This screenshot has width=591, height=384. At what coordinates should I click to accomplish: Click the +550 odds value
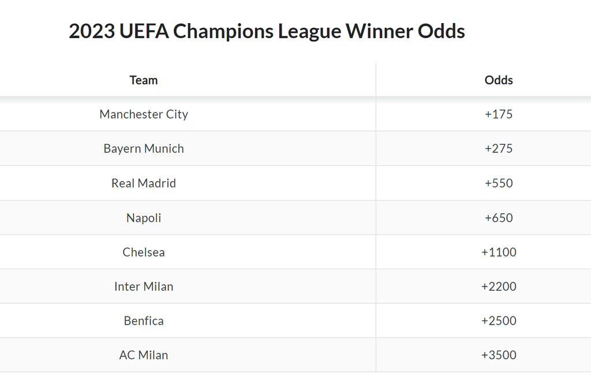click(499, 183)
